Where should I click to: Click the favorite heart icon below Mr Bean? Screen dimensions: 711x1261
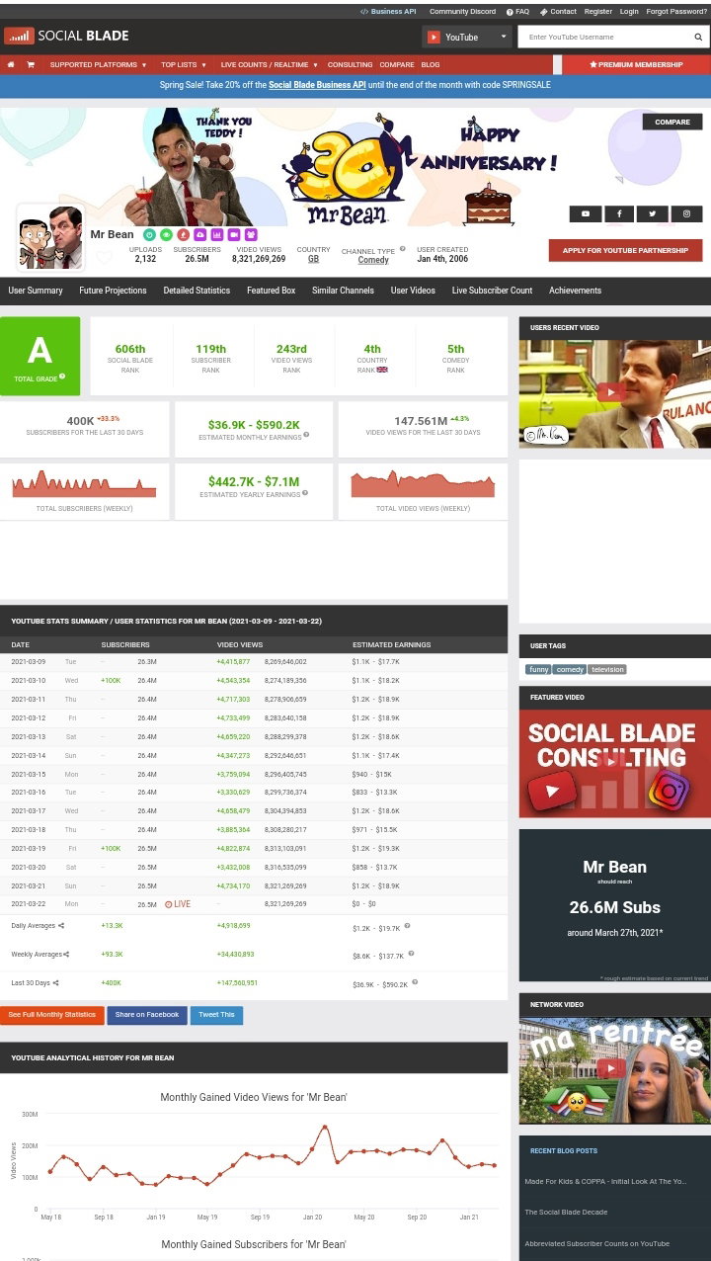pos(105,258)
